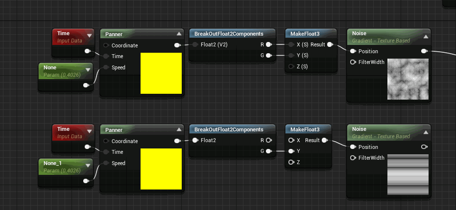Click the G output pin below Float2 (V2) row
456x210 pixels.
click(269, 55)
